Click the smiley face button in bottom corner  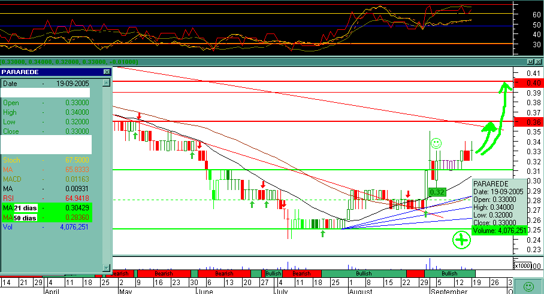click(528, 286)
